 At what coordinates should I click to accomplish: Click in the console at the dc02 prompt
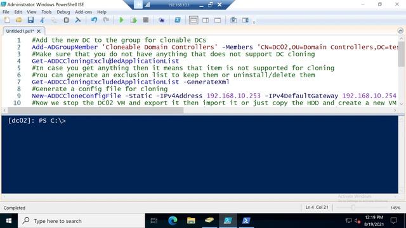tap(37, 121)
